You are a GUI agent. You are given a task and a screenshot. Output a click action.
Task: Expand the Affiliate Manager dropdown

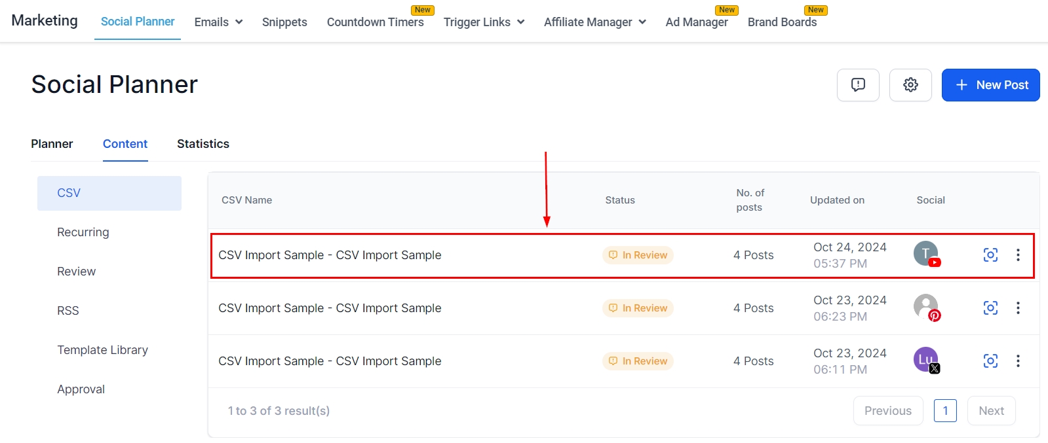point(594,22)
